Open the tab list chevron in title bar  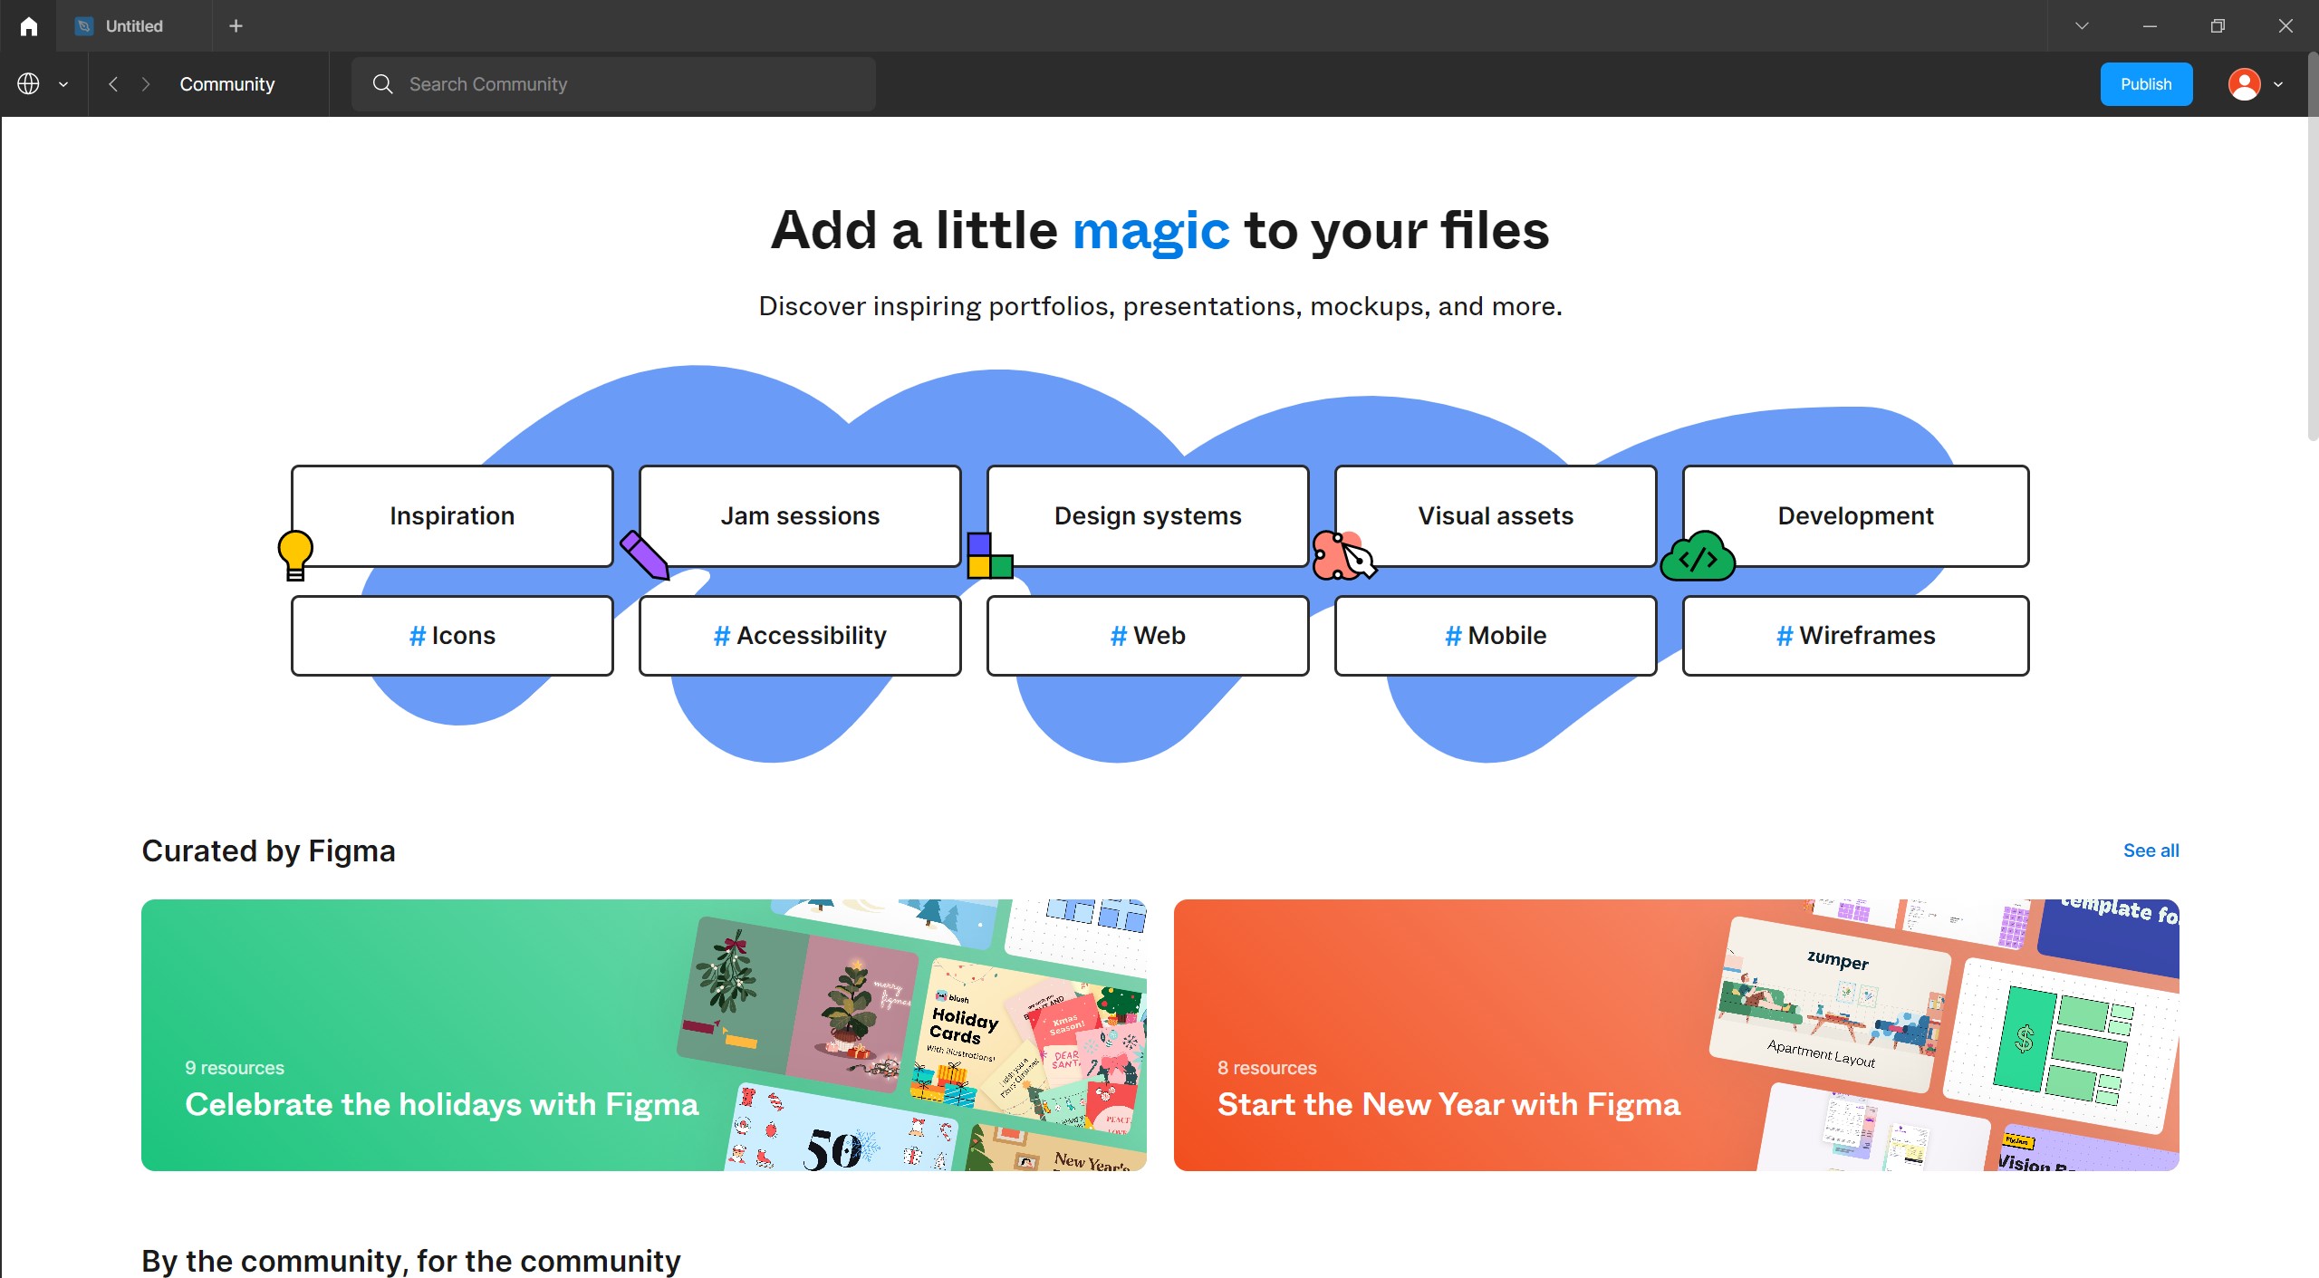tap(2082, 26)
